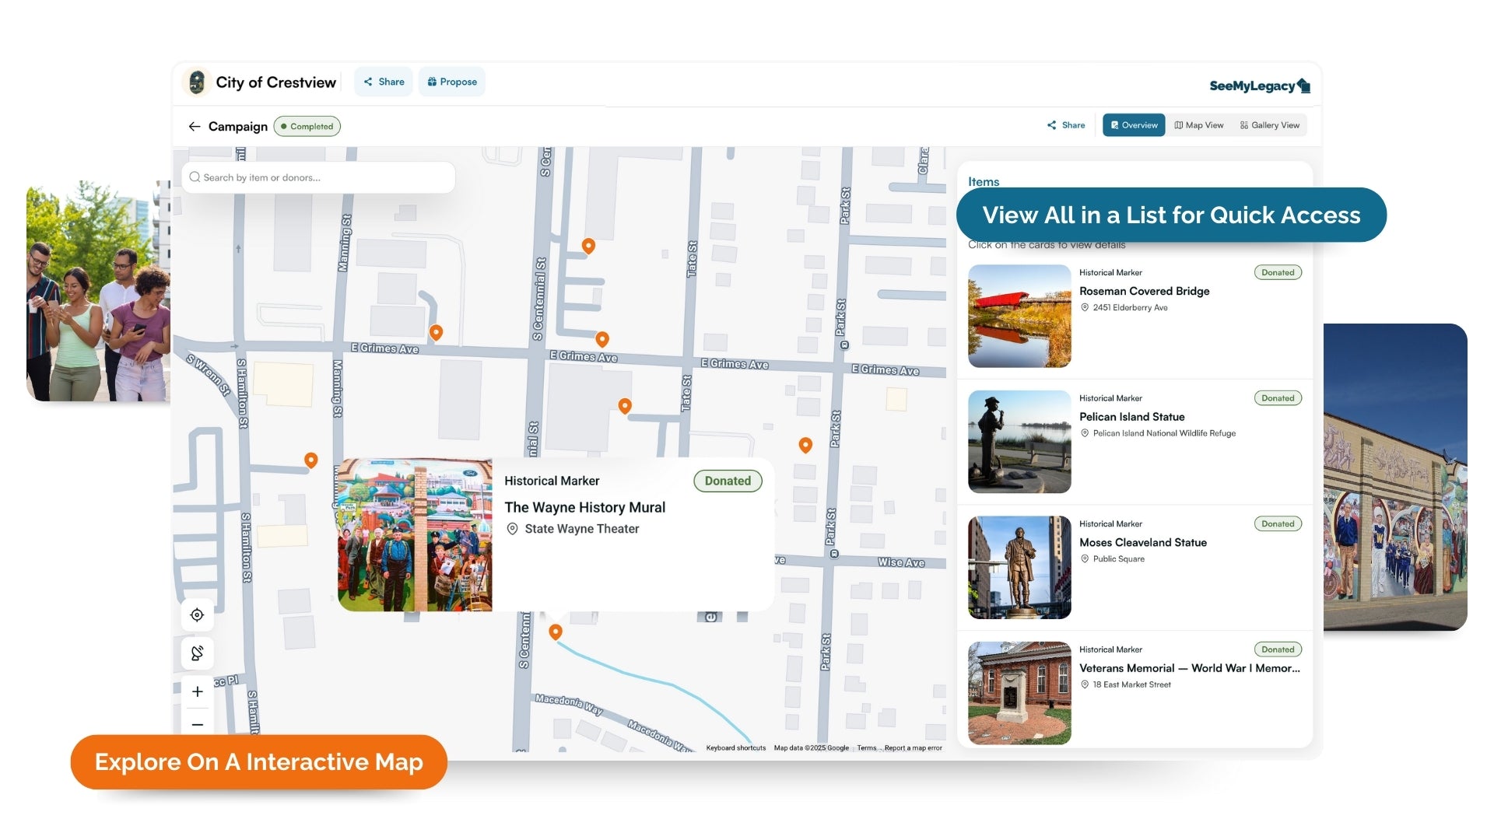Image resolution: width=1494 pixels, height=840 pixels.
Task: Click the Share button beside City of Crestview
Action: point(384,82)
